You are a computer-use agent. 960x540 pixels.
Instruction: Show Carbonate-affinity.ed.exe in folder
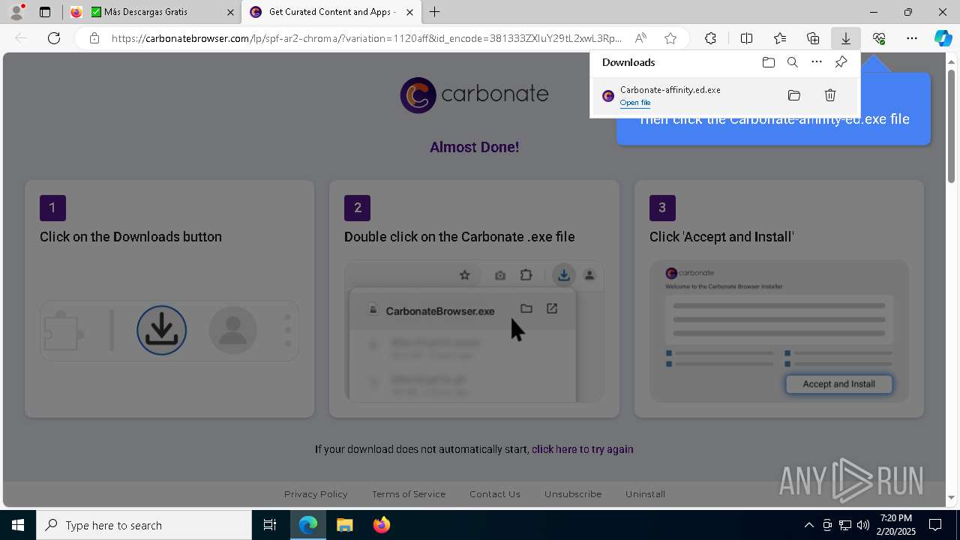(x=794, y=95)
